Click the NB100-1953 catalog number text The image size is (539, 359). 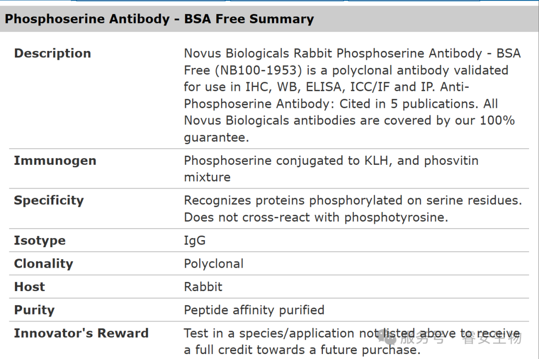(x=253, y=70)
